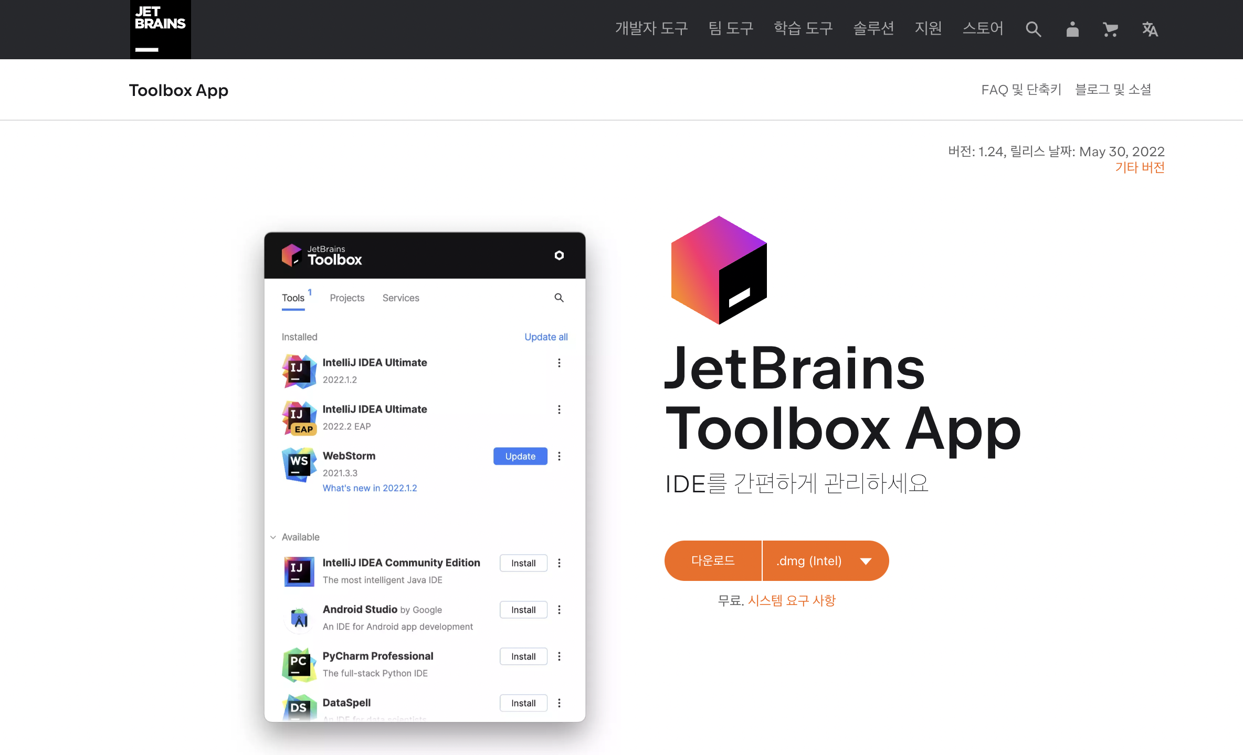Screen dimensions: 1243x755
Task: Switch to the Projects tab
Action: pos(347,298)
